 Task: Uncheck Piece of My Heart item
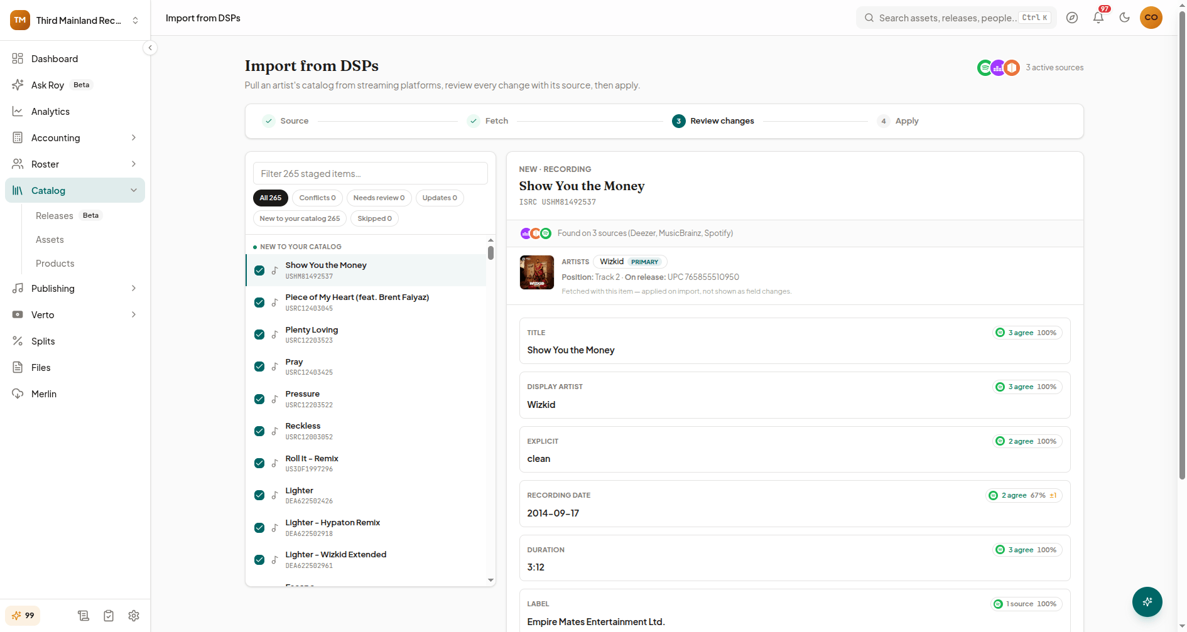(x=259, y=303)
